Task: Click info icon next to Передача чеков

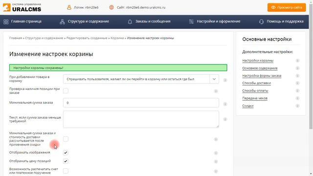Action: coord(297,98)
